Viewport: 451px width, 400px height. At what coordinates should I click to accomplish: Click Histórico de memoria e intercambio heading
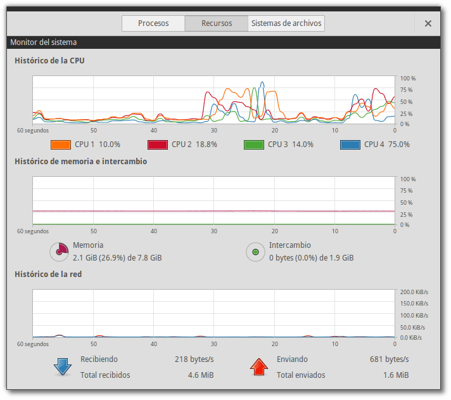81,162
